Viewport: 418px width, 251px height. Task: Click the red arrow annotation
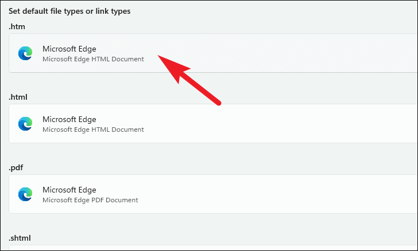coord(189,80)
